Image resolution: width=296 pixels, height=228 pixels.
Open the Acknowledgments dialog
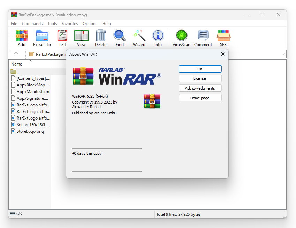pyautogui.click(x=200, y=88)
